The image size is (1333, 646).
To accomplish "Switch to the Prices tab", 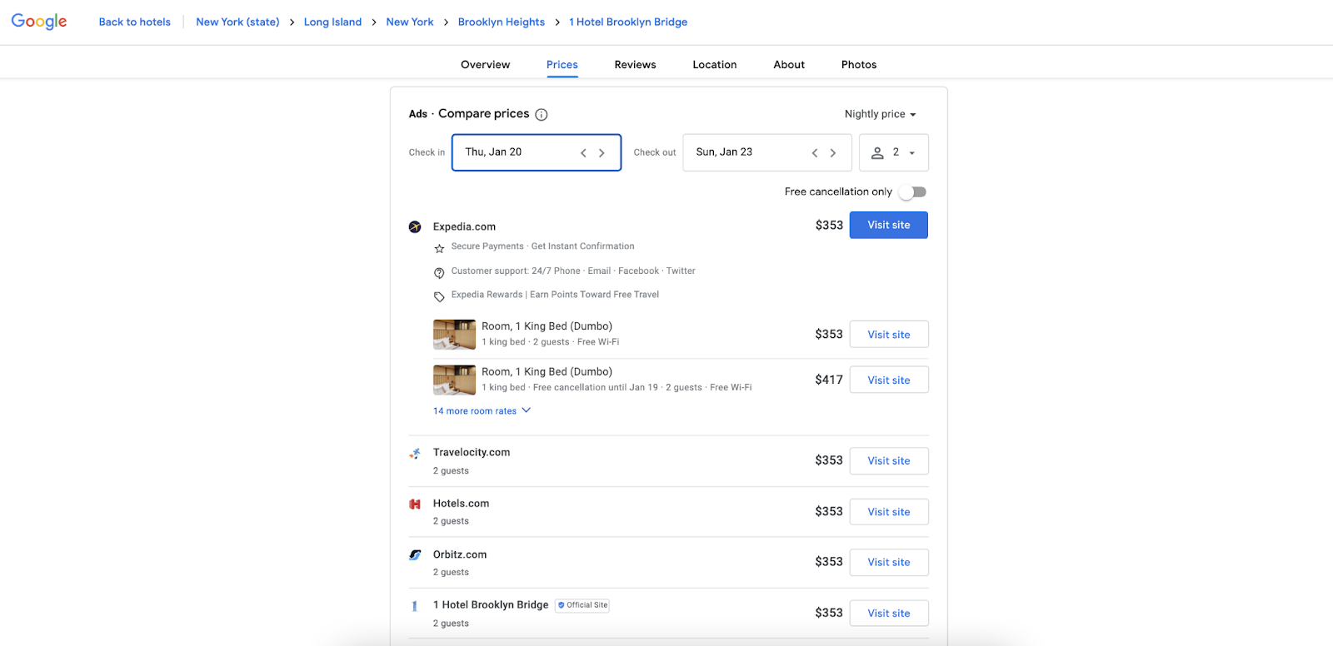I will (x=562, y=65).
